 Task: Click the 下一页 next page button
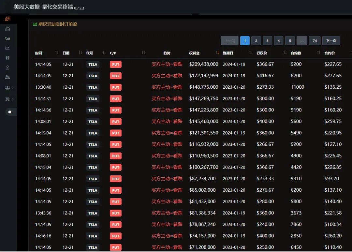click(x=331, y=41)
